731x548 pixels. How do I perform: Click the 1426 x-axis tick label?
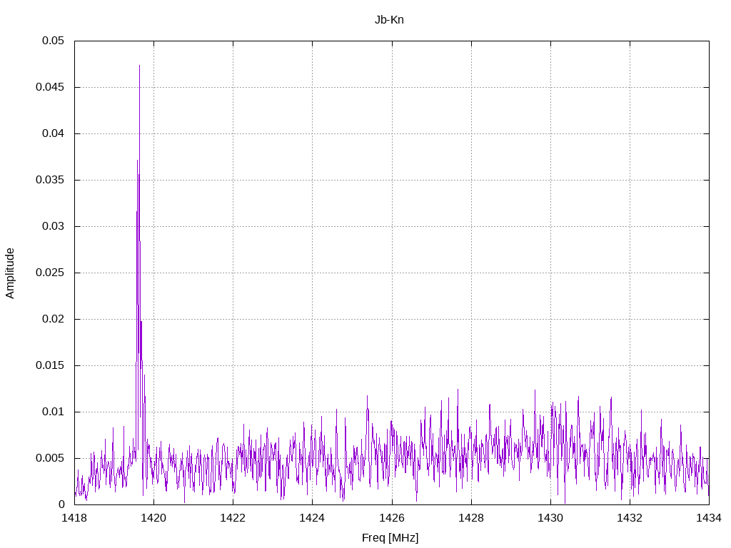(x=392, y=518)
